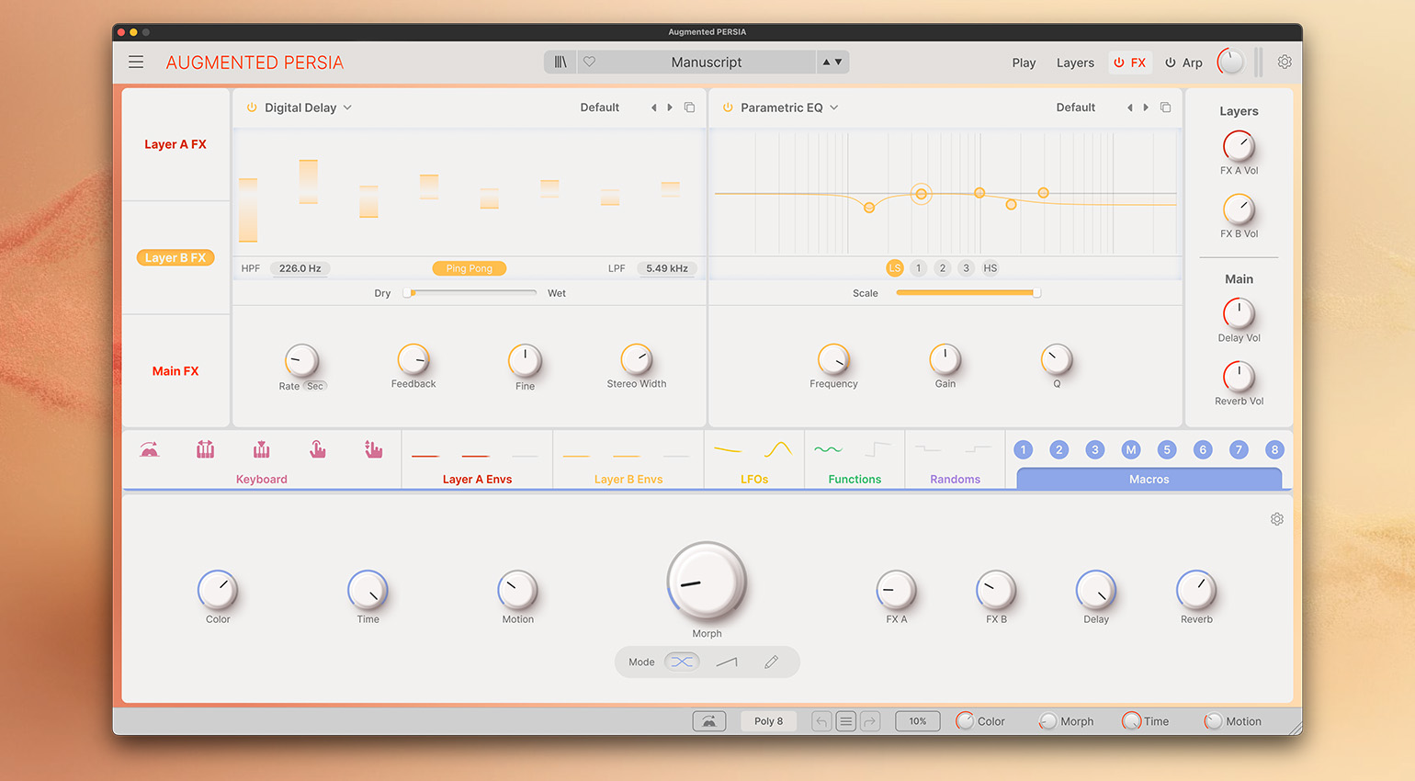This screenshot has height=781, width=1415.
Task: Favorite the Manuscript preset with heart icon
Action: coord(590,62)
